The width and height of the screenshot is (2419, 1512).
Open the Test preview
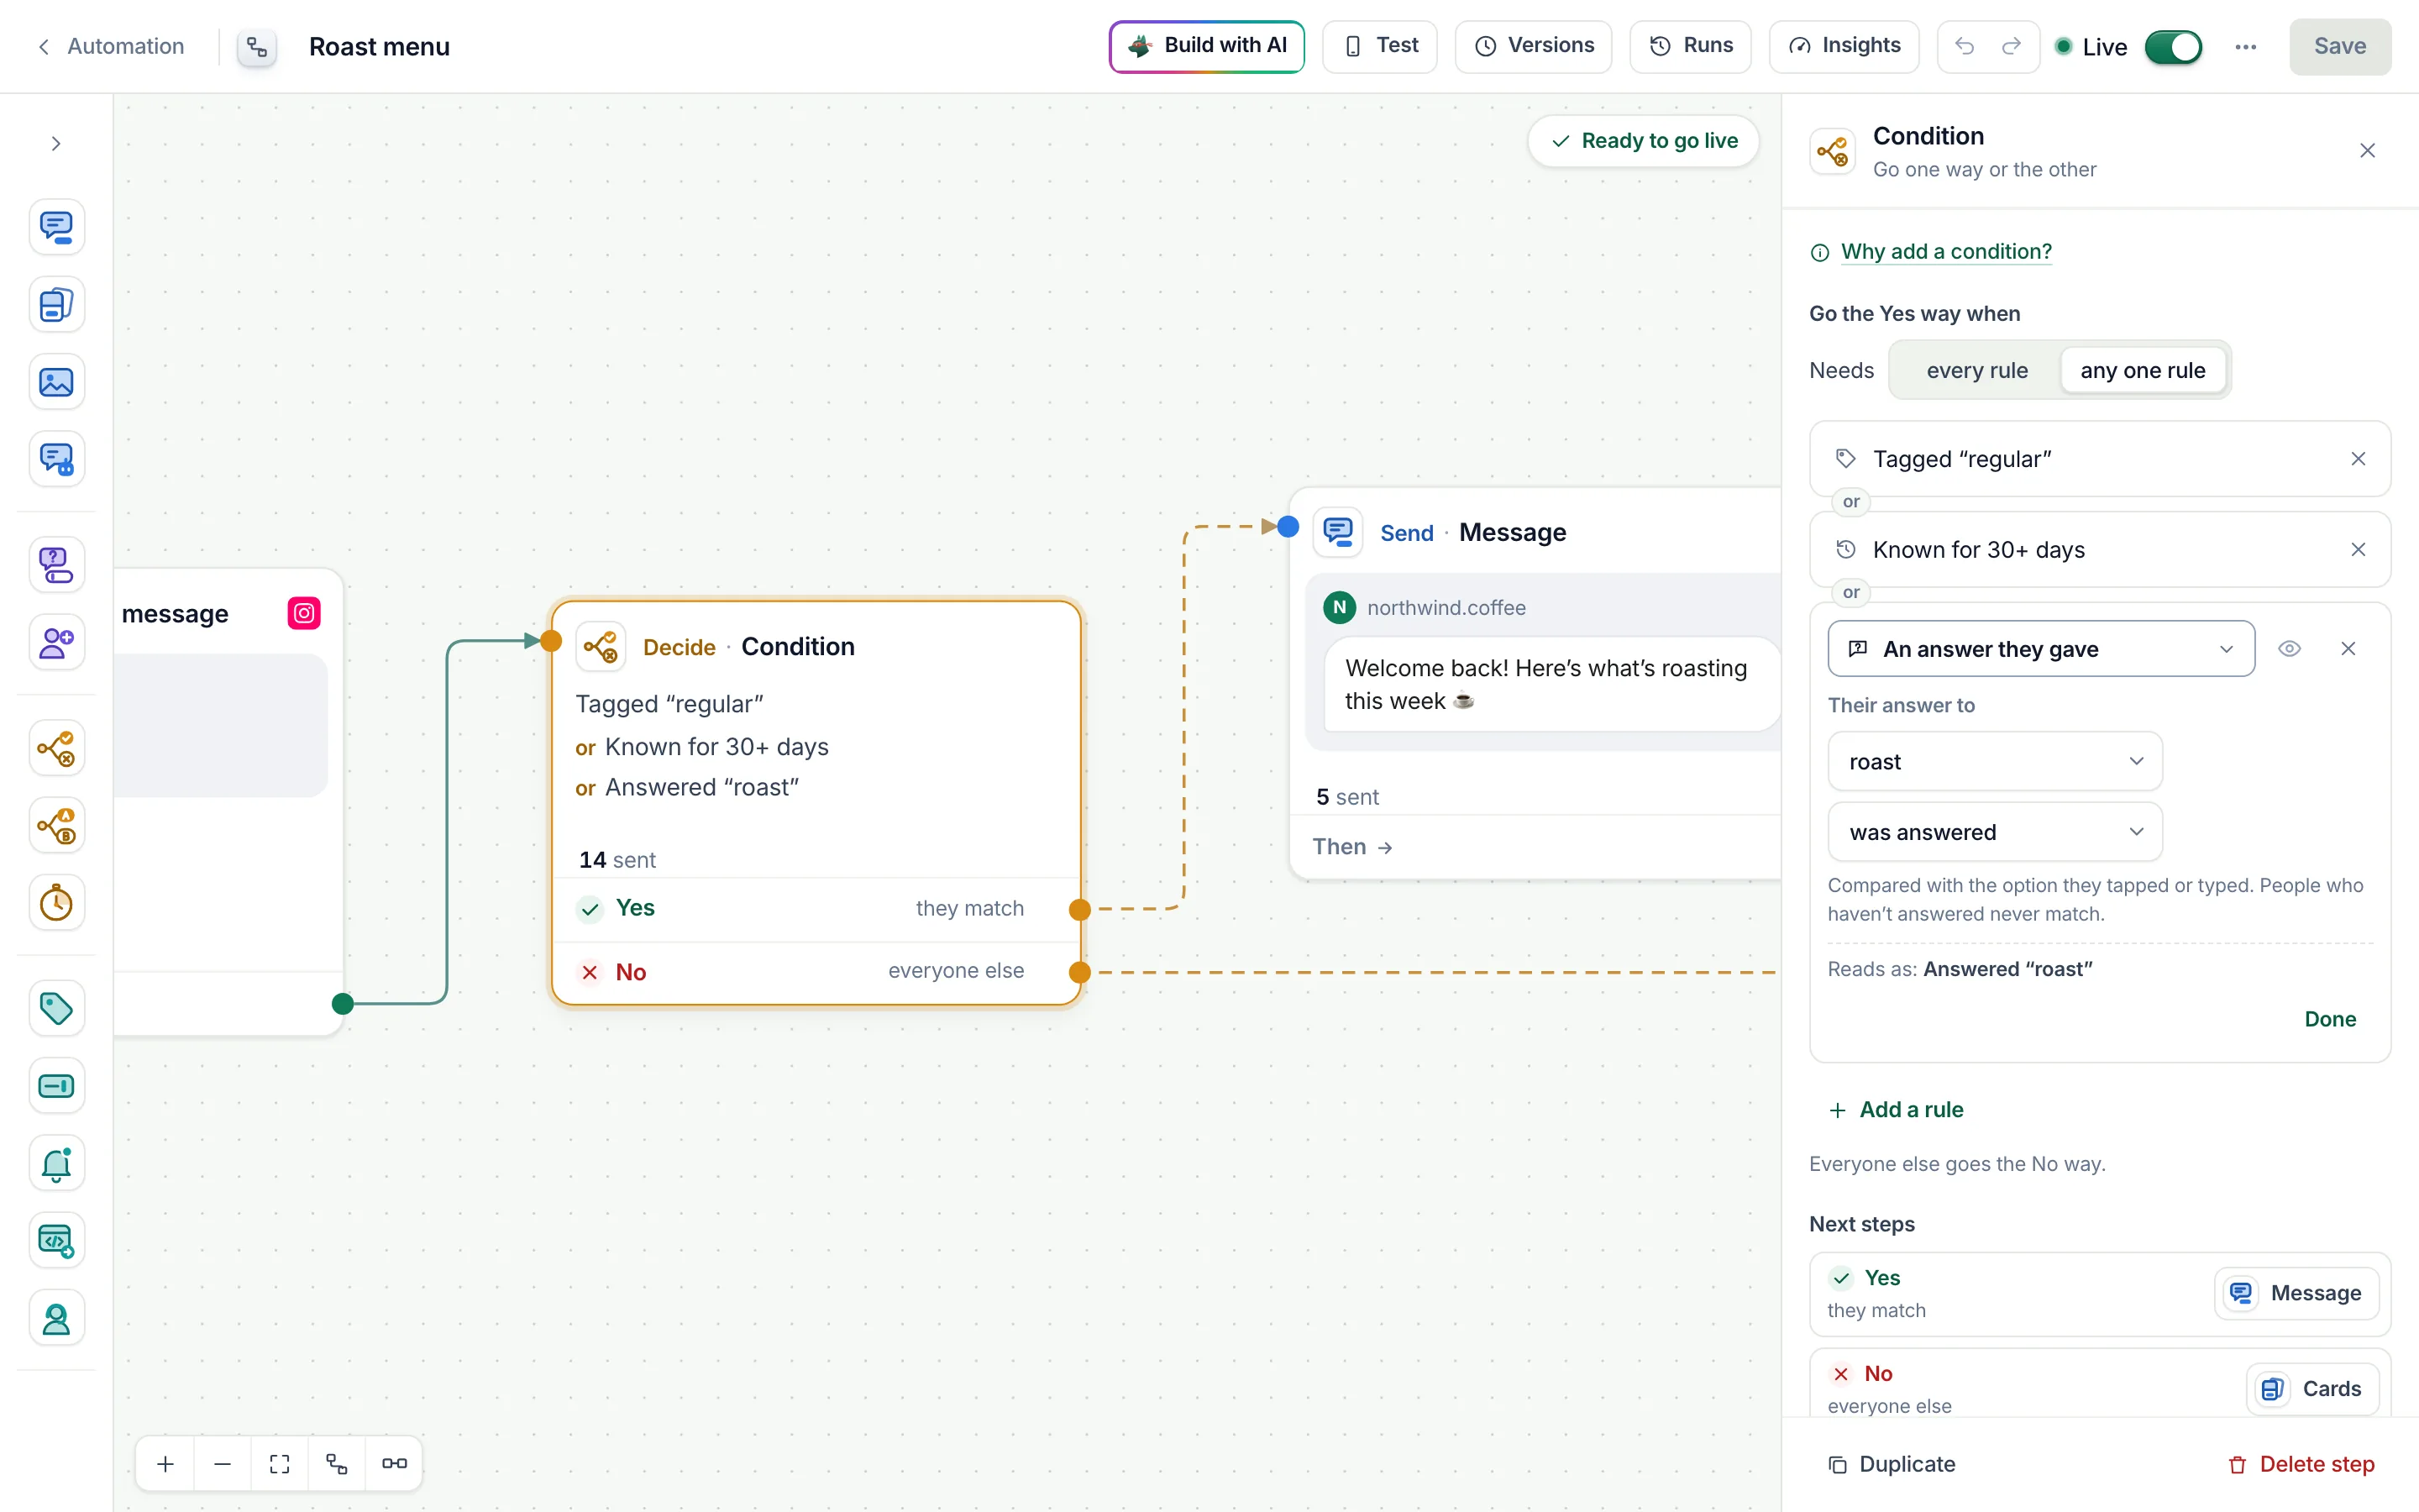point(1379,46)
